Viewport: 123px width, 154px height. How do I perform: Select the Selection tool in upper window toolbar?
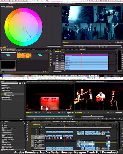[51, 50]
